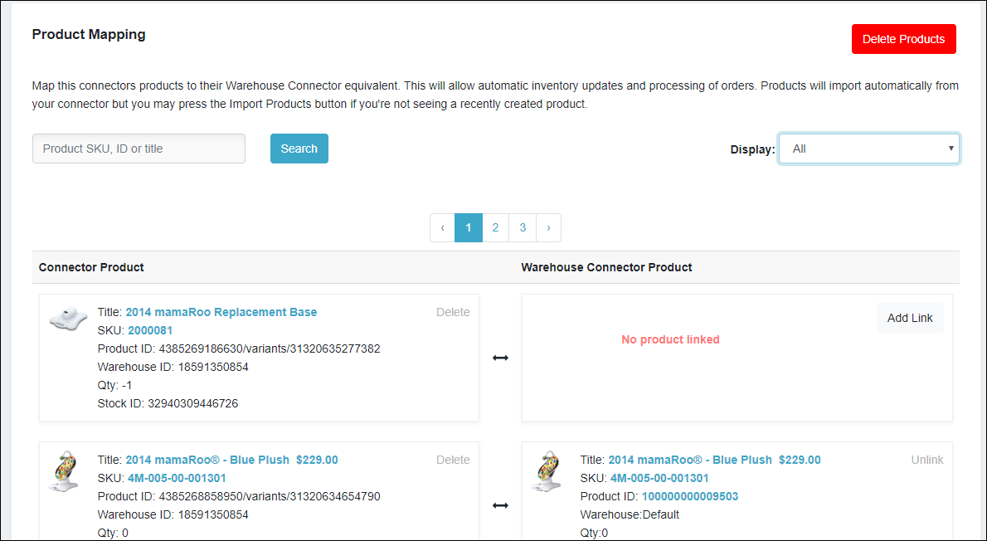Open the Display dropdown arrow

951,148
